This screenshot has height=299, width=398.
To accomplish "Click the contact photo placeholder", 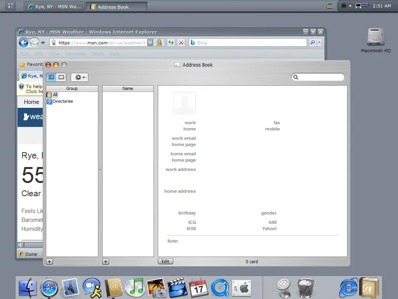I will [x=185, y=103].
